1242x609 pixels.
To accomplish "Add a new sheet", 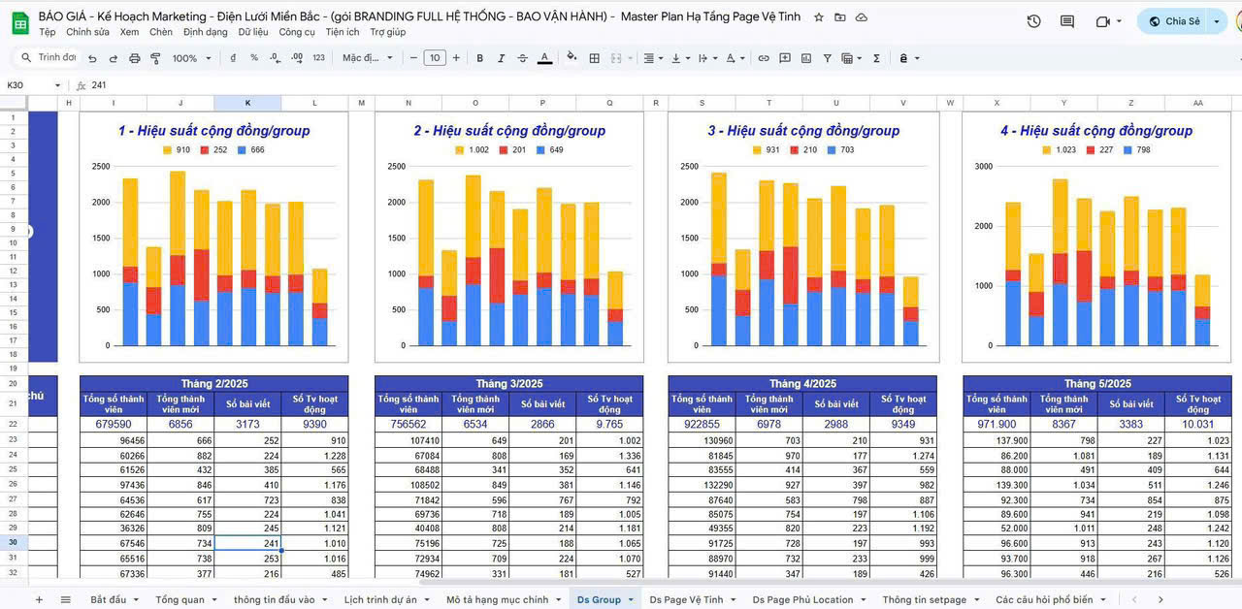I will pyautogui.click(x=39, y=600).
